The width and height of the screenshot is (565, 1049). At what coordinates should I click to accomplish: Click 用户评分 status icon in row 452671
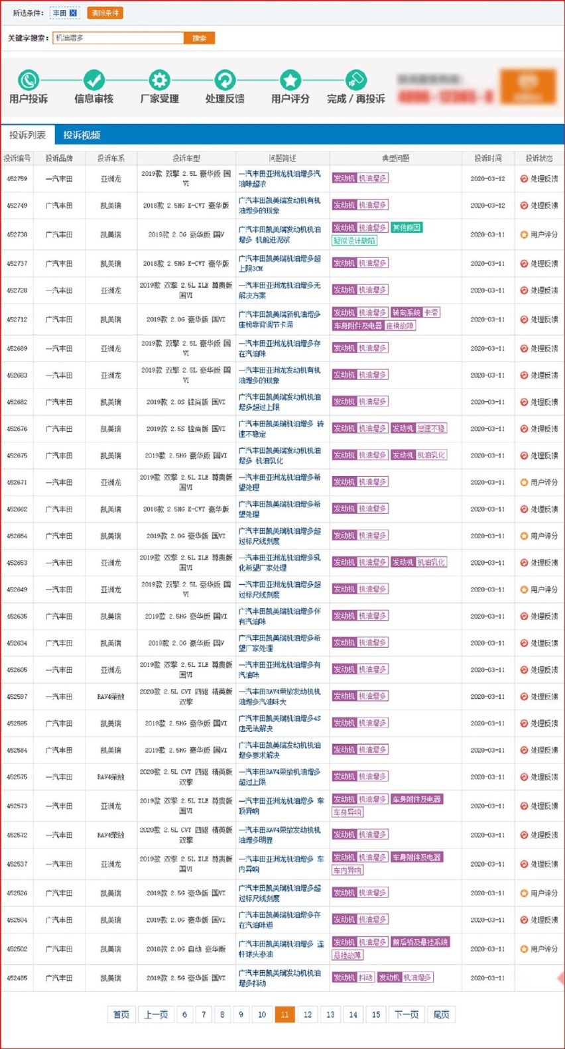point(524,482)
